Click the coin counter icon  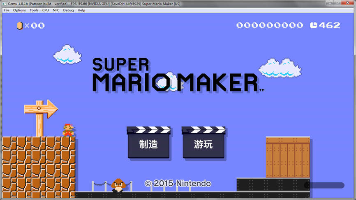point(20,25)
